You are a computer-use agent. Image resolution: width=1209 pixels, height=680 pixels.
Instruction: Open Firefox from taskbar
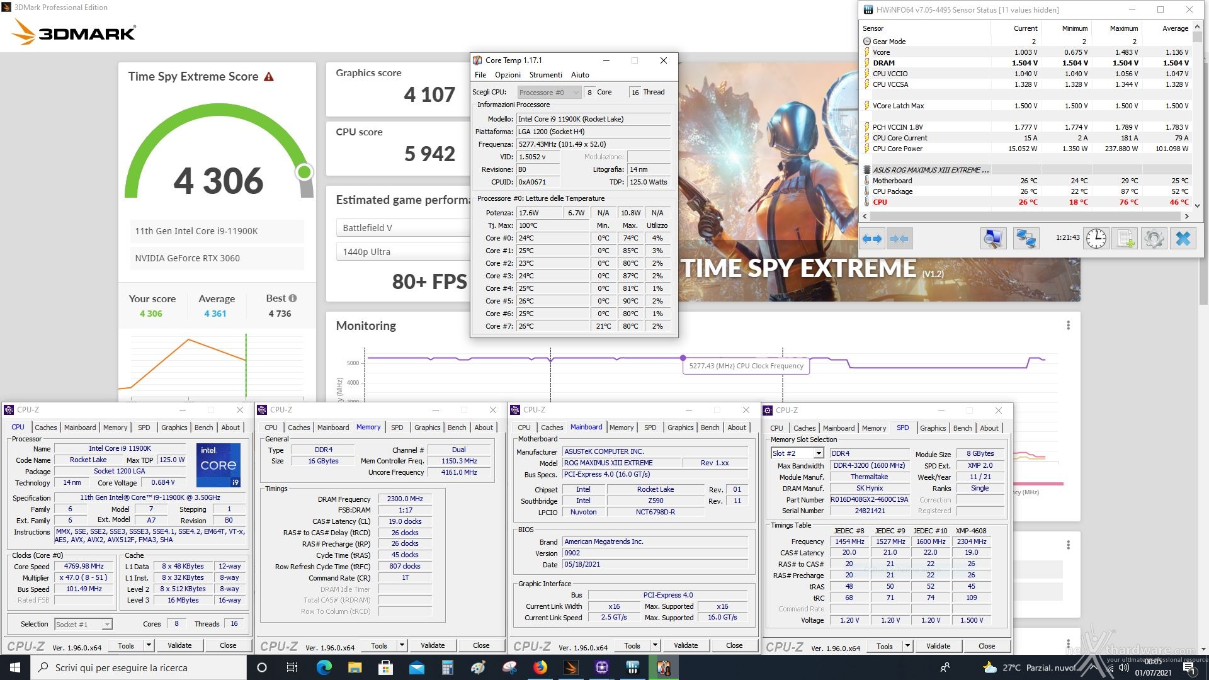point(540,667)
